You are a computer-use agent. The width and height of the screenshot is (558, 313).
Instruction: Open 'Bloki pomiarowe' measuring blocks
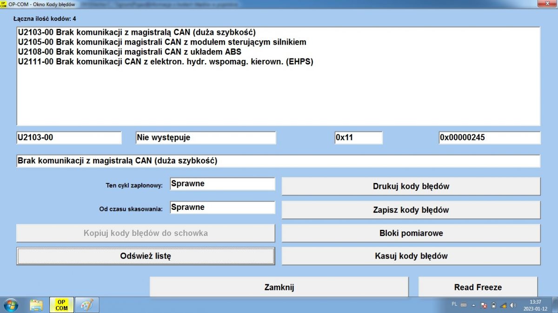[x=411, y=233]
